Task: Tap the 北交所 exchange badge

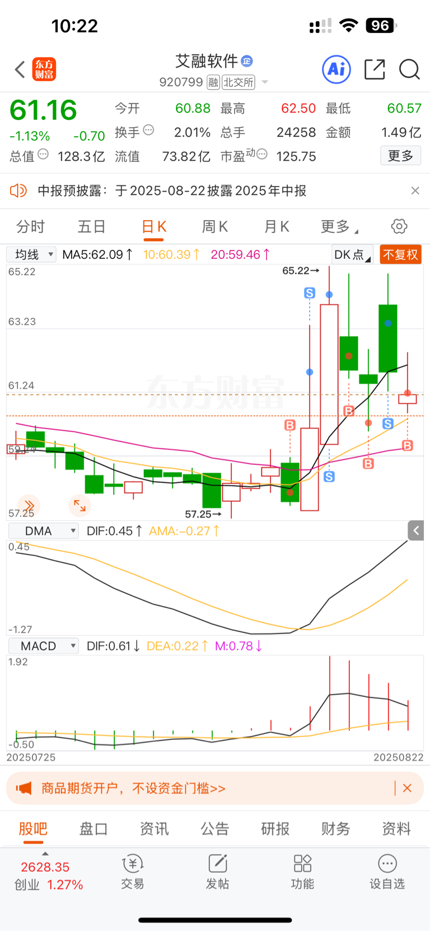Action: 239,82
